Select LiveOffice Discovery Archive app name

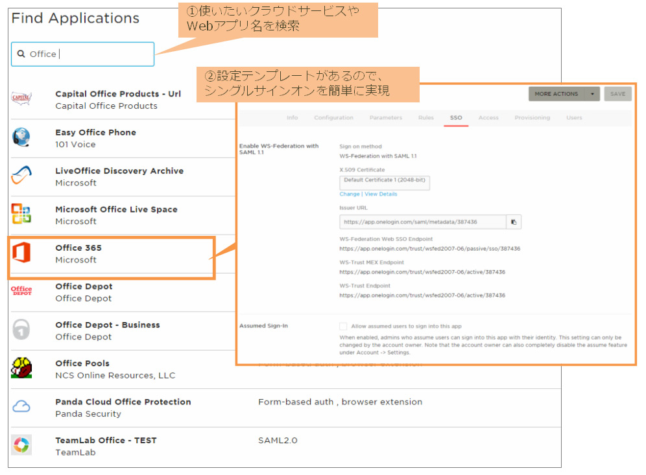point(119,171)
